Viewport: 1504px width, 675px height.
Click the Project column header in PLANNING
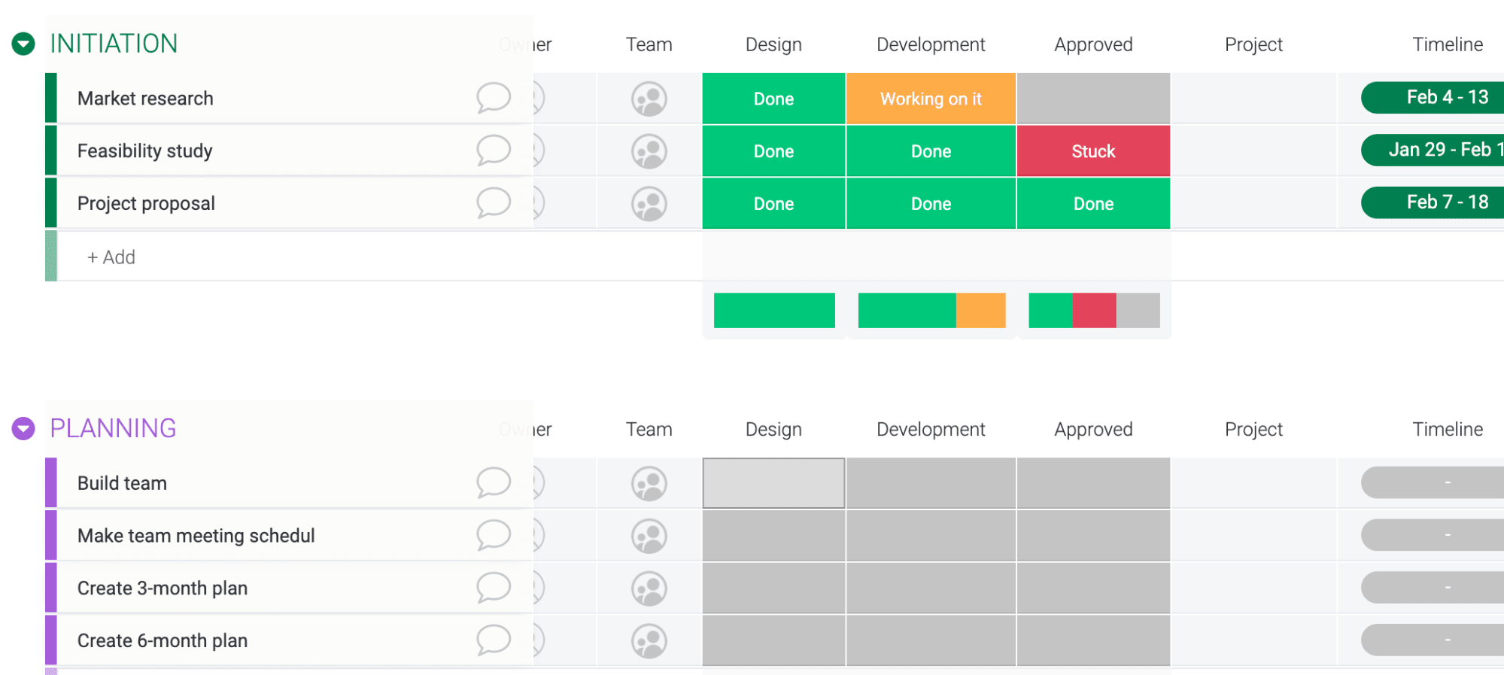(x=1253, y=429)
